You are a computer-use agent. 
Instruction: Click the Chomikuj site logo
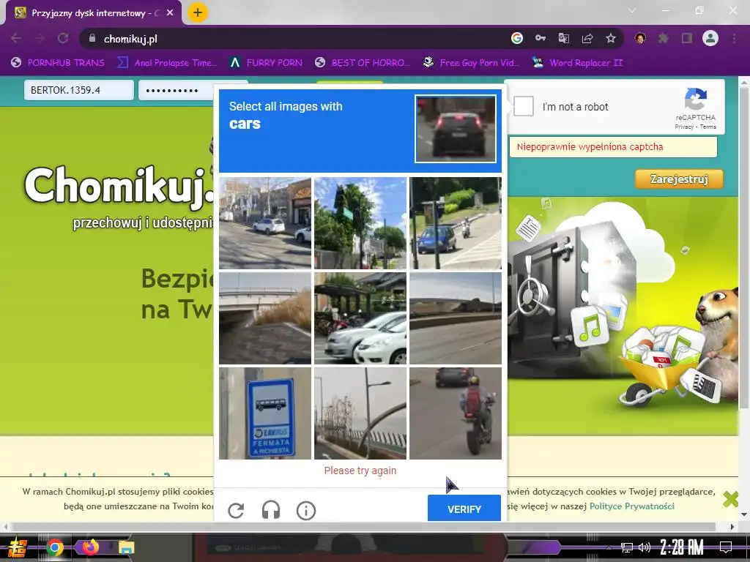coord(119,188)
